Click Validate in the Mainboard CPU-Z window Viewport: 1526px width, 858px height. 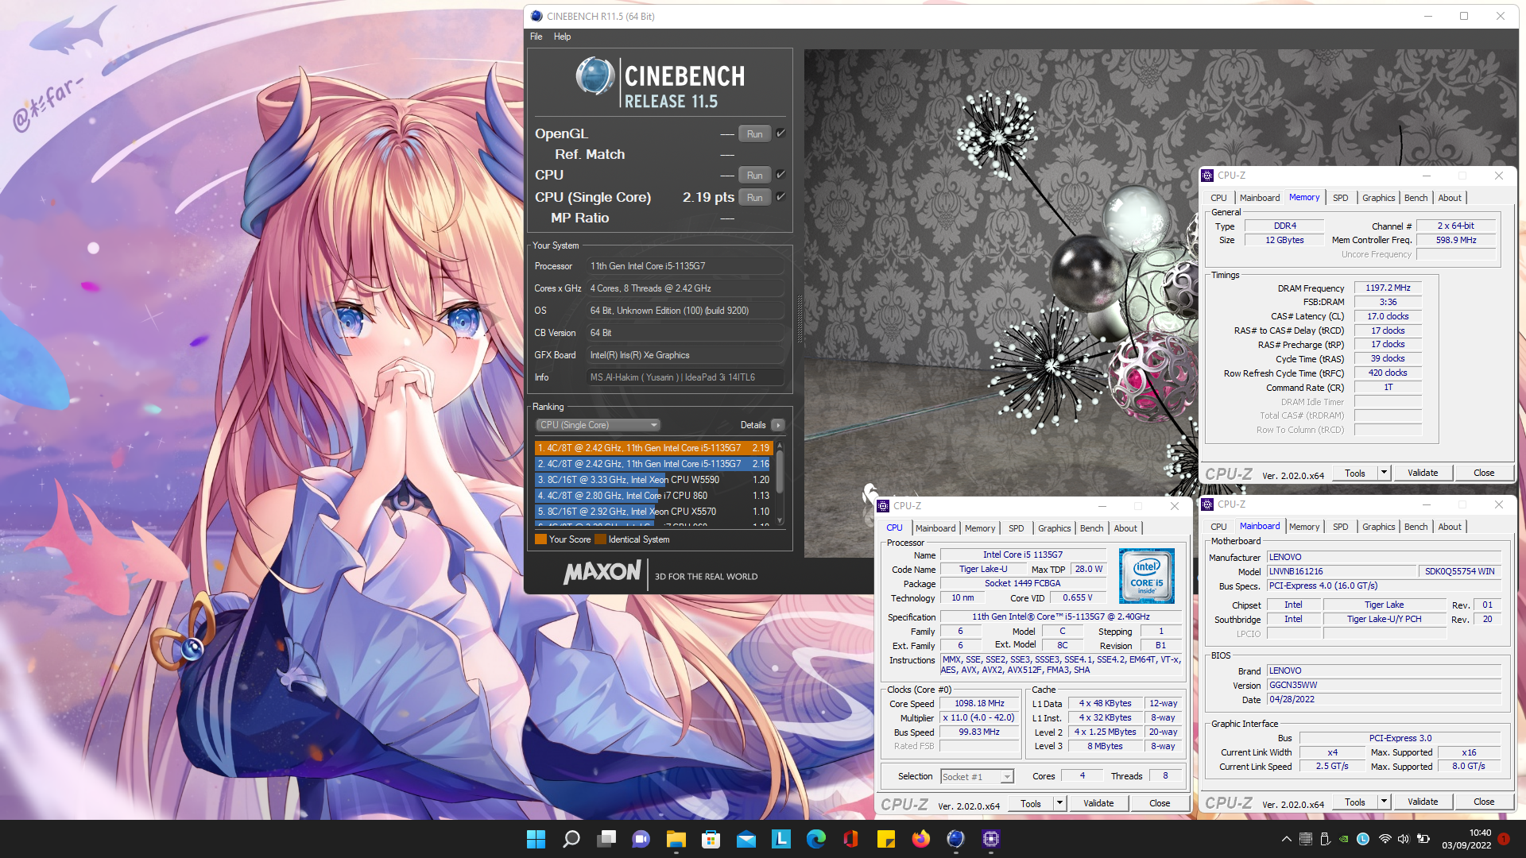(1423, 802)
